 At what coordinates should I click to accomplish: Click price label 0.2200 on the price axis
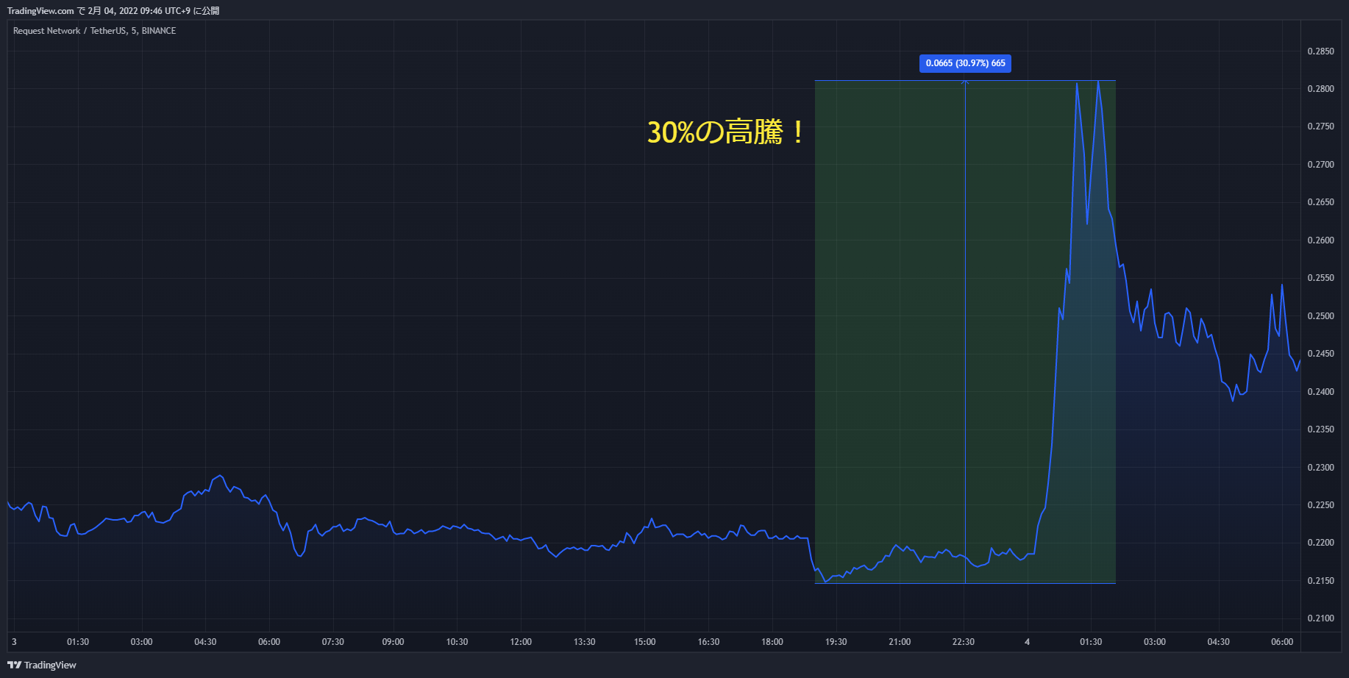(x=1320, y=543)
